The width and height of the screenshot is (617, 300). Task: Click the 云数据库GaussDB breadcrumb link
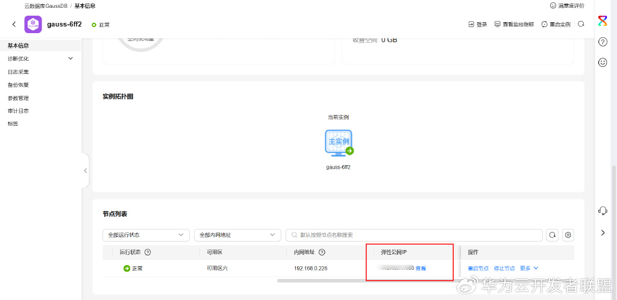click(x=46, y=6)
